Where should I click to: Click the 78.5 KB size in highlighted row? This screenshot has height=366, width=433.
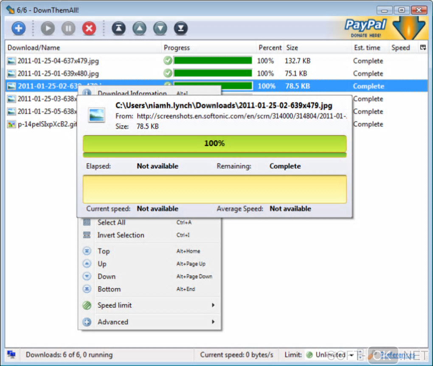click(x=298, y=86)
